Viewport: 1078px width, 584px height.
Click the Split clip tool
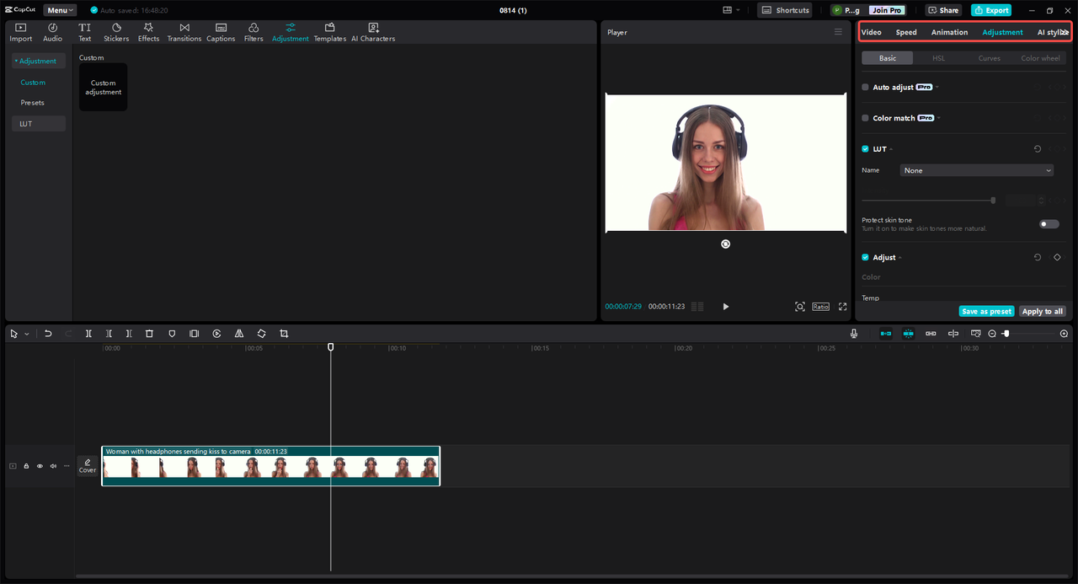pyautogui.click(x=88, y=334)
